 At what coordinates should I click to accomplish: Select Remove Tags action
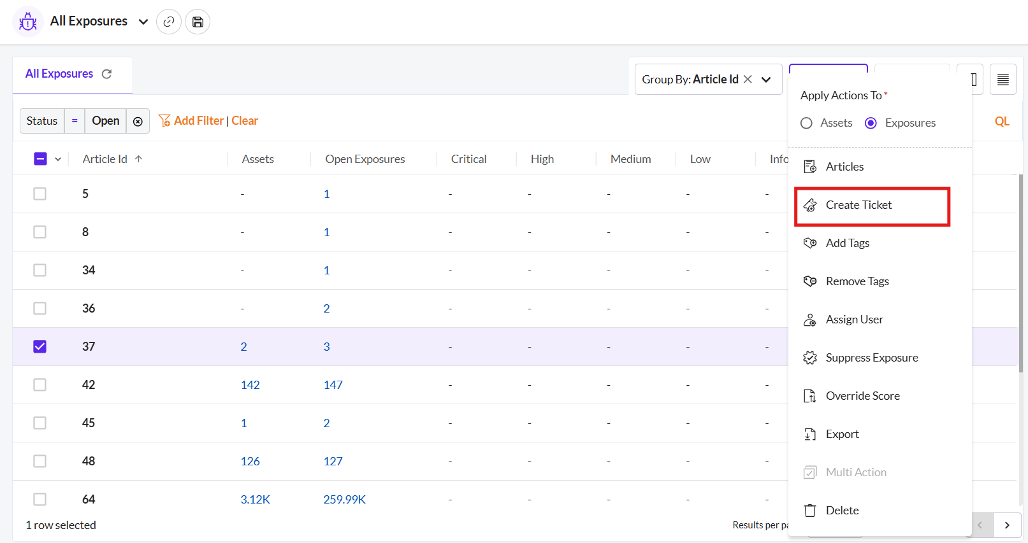[857, 281]
